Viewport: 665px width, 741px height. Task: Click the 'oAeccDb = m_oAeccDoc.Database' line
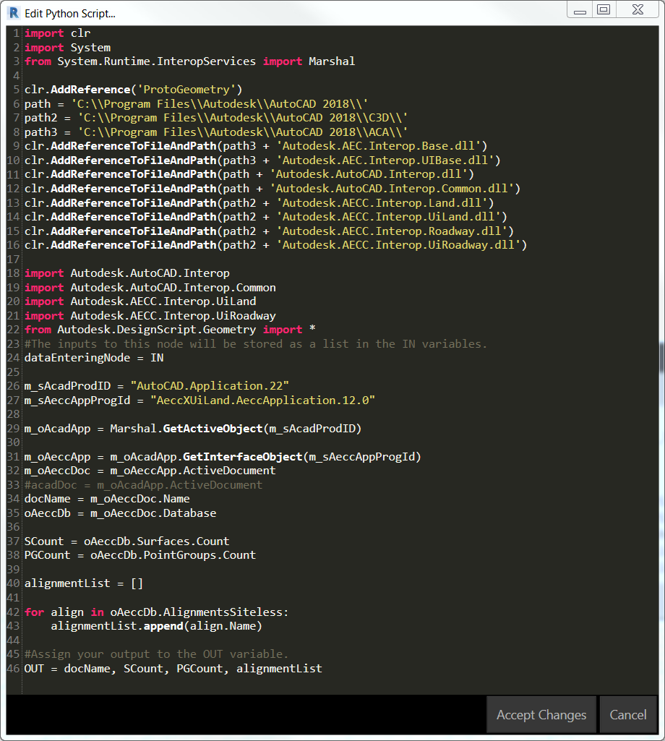point(119,513)
